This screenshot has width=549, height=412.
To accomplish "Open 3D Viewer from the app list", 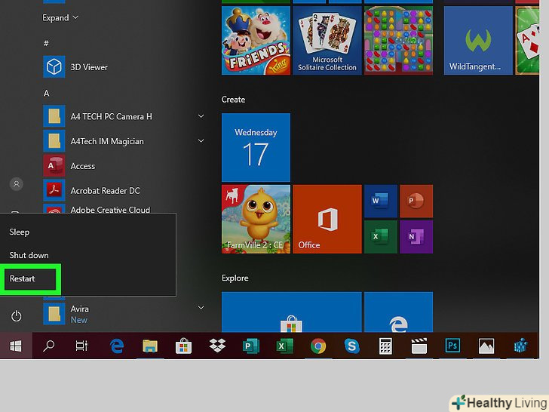I will pyautogui.click(x=89, y=67).
